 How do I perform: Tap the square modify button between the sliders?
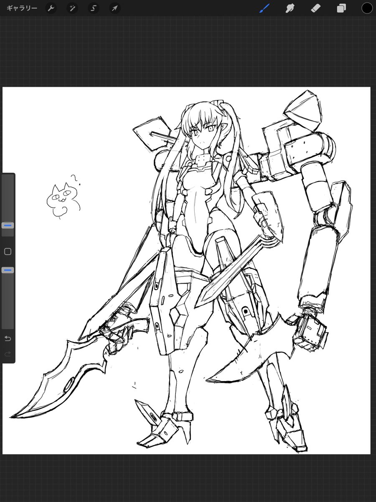pyautogui.click(x=7, y=251)
